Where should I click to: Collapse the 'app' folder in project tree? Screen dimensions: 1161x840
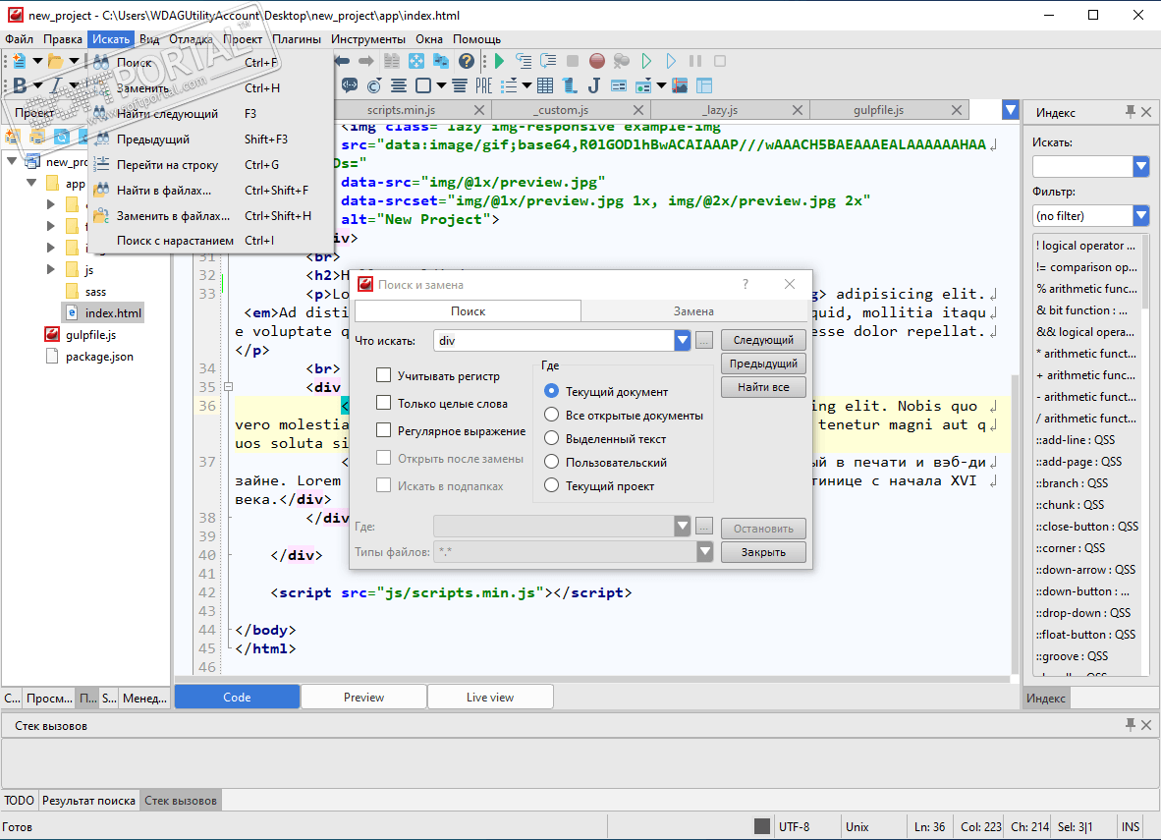pos(31,183)
